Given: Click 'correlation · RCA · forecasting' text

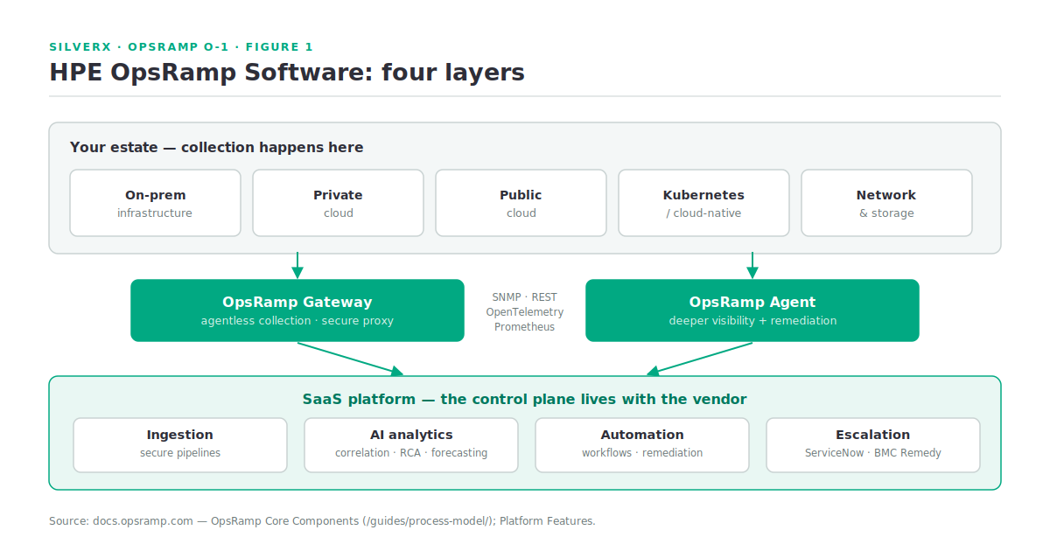Looking at the screenshot, I should point(411,453).
